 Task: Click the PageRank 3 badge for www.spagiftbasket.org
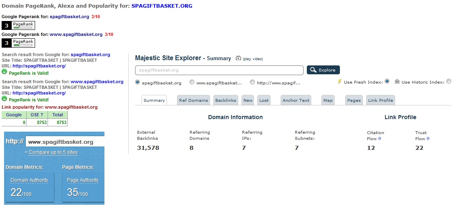pos(18,43)
